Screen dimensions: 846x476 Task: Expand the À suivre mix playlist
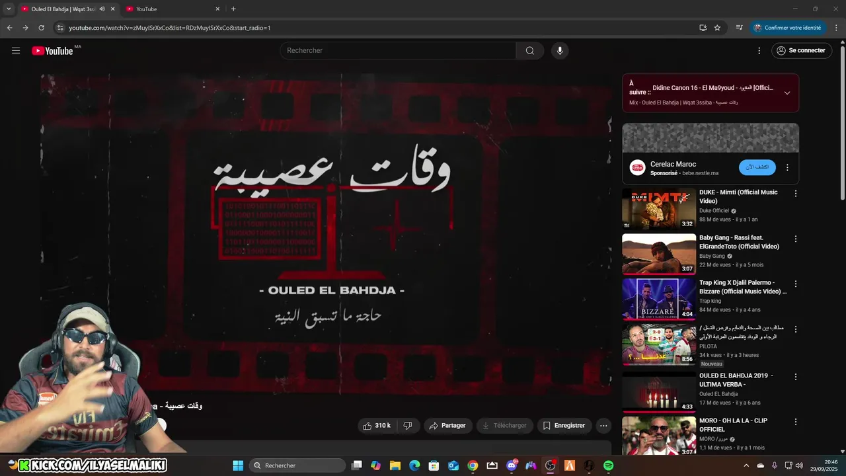(787, 93)
